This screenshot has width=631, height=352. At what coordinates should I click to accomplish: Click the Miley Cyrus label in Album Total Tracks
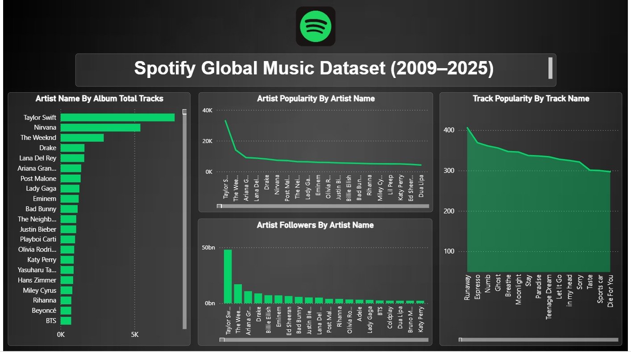click(40, 291)
